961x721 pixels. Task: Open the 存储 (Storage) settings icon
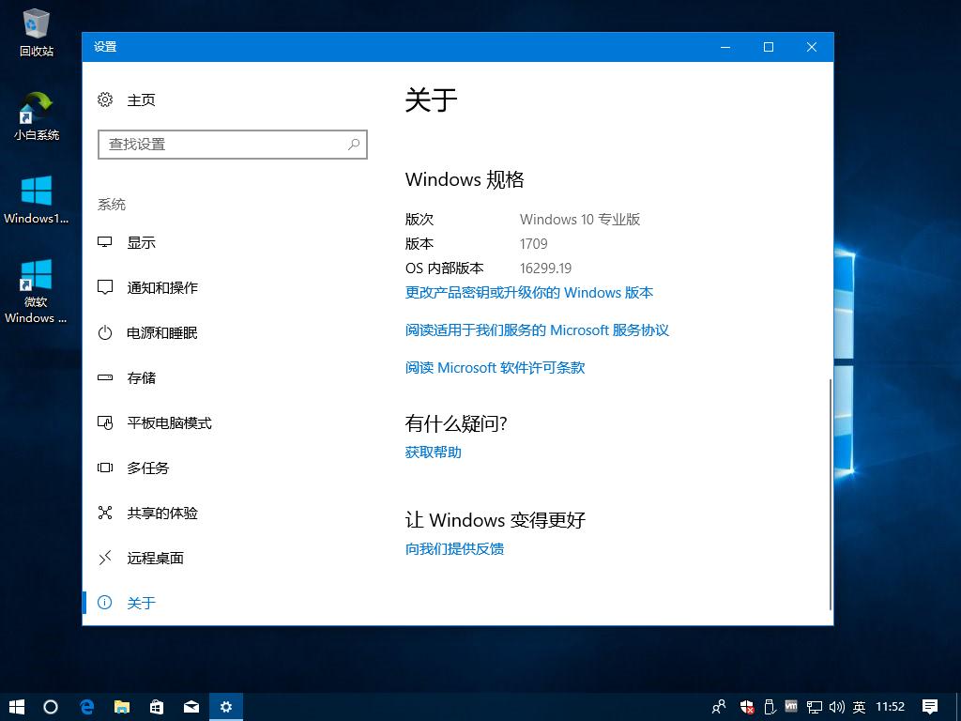[x=104, y=377]
